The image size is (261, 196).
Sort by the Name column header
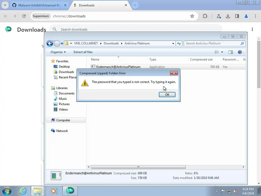pyautogui.click(x=119, y=59)
